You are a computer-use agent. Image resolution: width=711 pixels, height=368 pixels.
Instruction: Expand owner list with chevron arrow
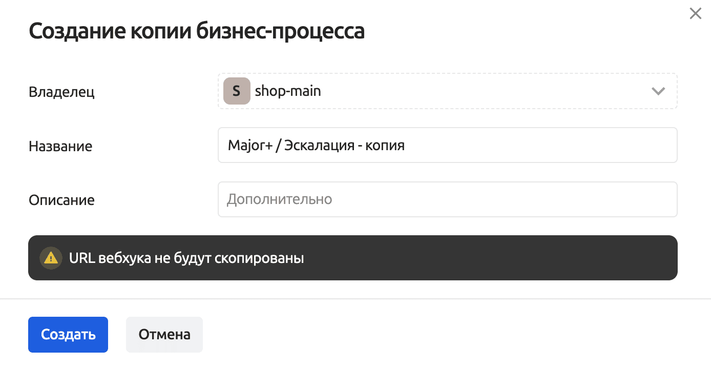click(658, 91)
